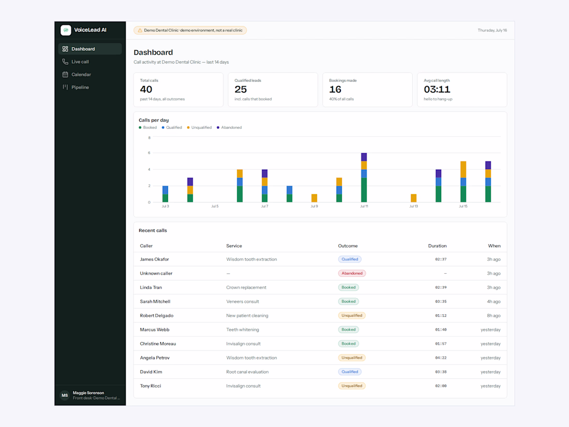
Task: Click the Abandoned legend purple dot
Action: tap(218, 127)
